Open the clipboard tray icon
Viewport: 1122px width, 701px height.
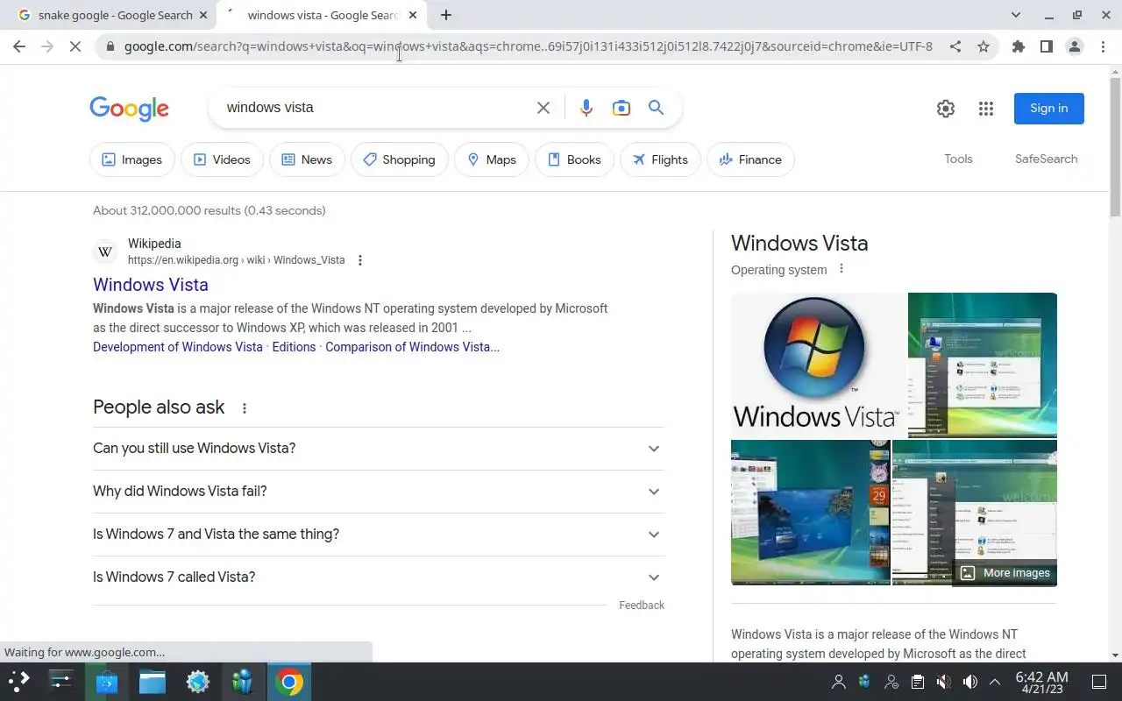point(918,682)
